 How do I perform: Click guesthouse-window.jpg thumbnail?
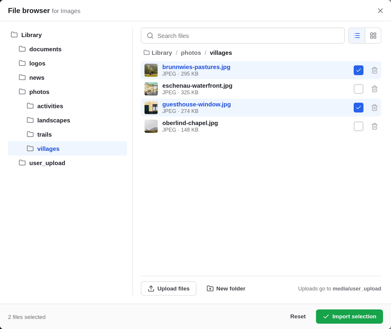151,108
